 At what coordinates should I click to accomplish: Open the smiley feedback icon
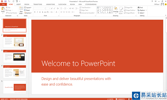[x=166, y=4]
